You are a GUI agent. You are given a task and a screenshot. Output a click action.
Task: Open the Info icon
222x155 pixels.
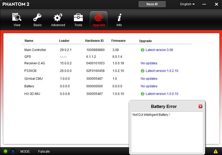[x=119, y=18]
